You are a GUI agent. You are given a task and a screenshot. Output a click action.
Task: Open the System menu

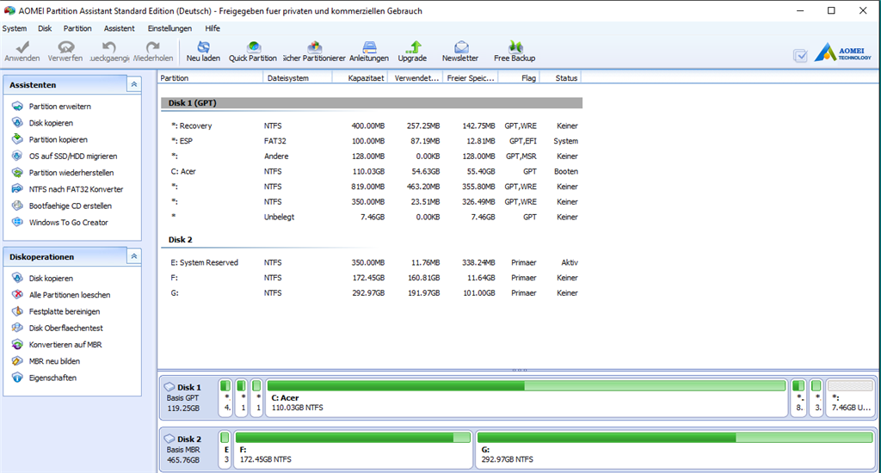(x=14, y=28)
